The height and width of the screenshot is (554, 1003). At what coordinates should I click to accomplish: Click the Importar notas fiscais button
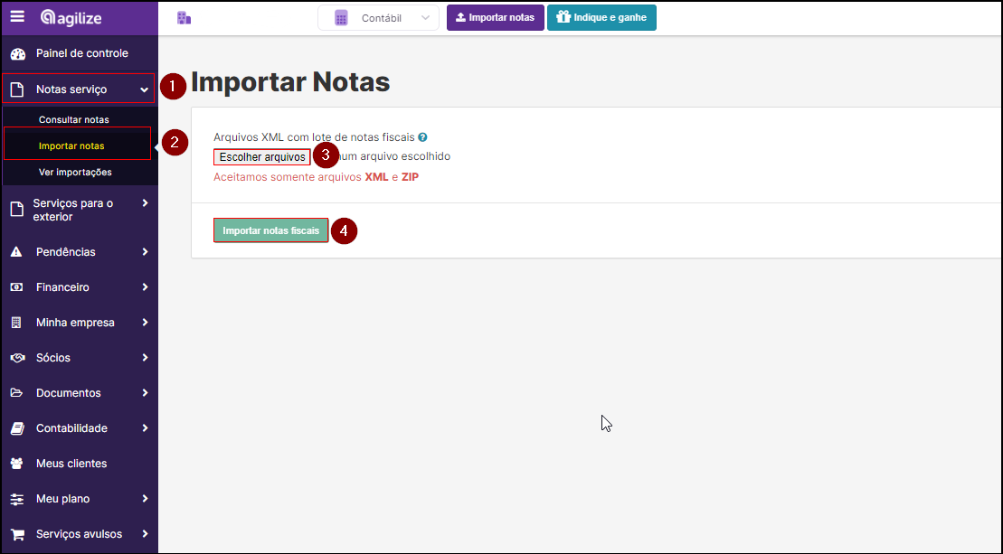tap(270, 230)
